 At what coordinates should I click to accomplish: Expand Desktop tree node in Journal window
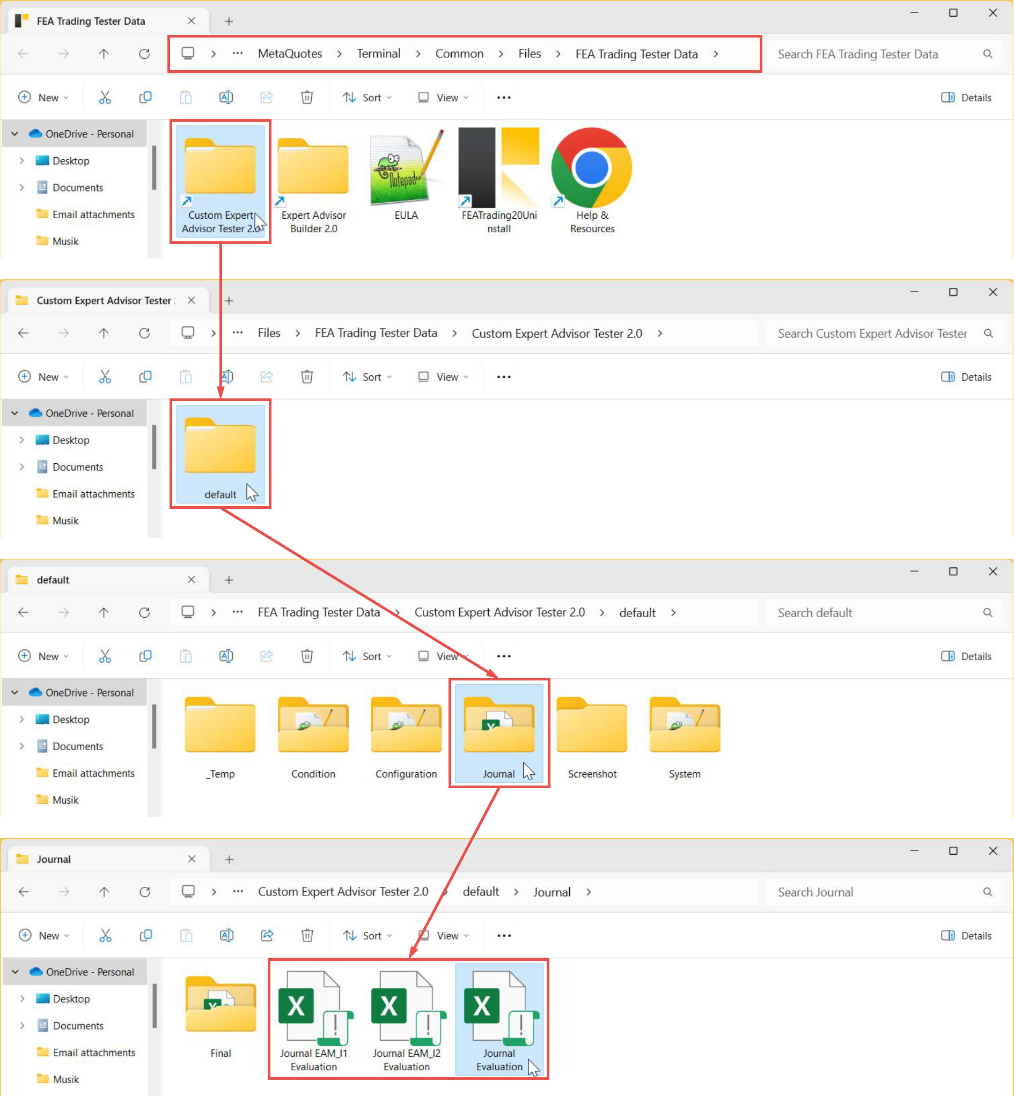(22, 999)
